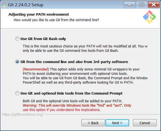Go back with the Back button
The width and height of the screenshot is (161, 131).
point(93,123)
